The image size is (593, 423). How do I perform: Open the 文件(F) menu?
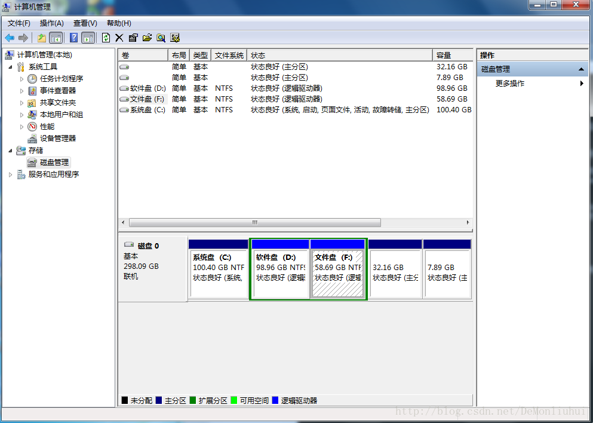[19, 23]
